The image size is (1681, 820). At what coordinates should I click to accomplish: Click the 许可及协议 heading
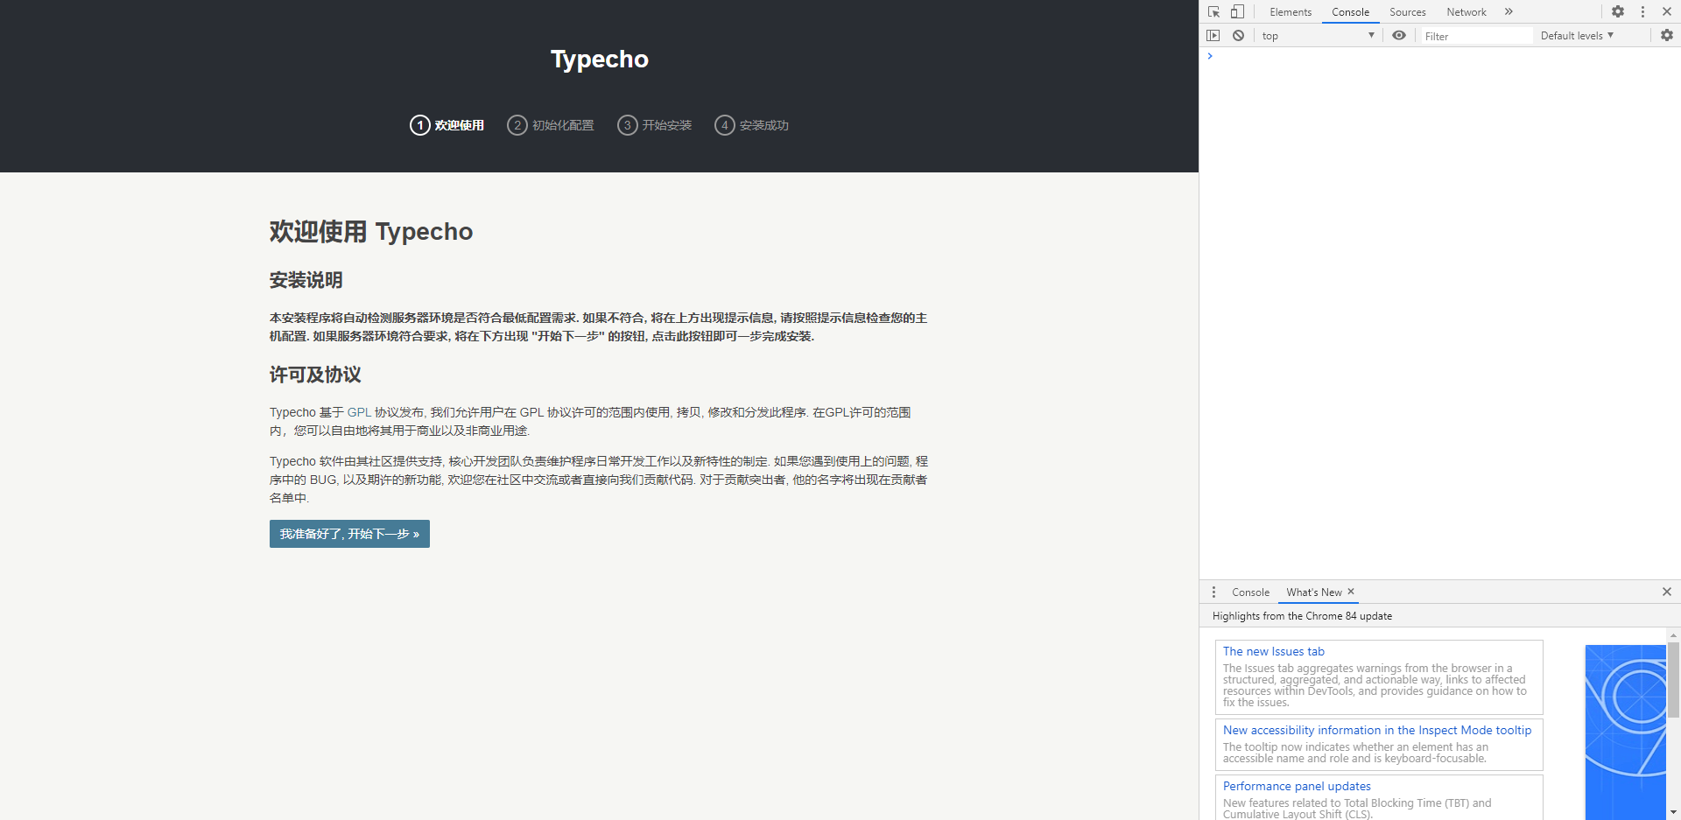click(x=315, y=375)
